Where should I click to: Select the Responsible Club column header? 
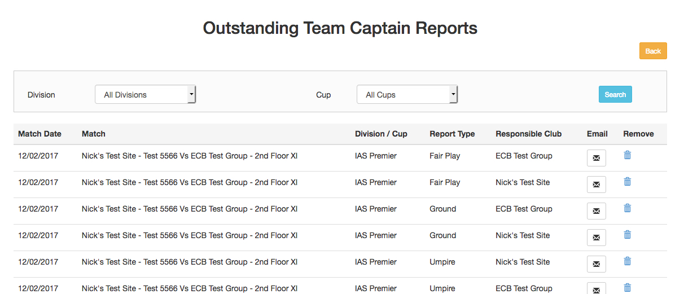pyautogui.click(x=529, y=134)
